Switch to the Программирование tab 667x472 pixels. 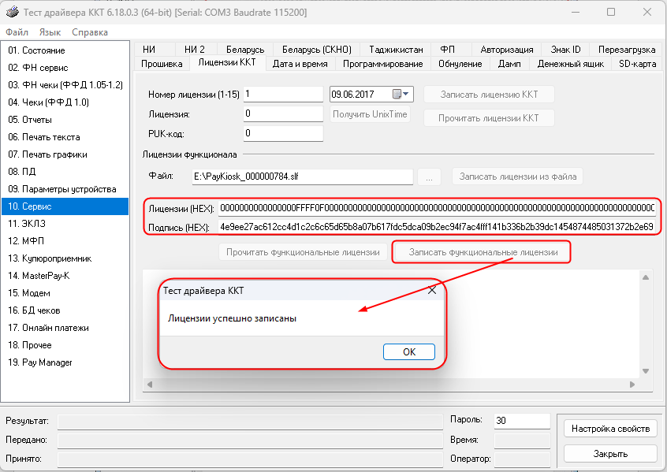pos(382,64)
